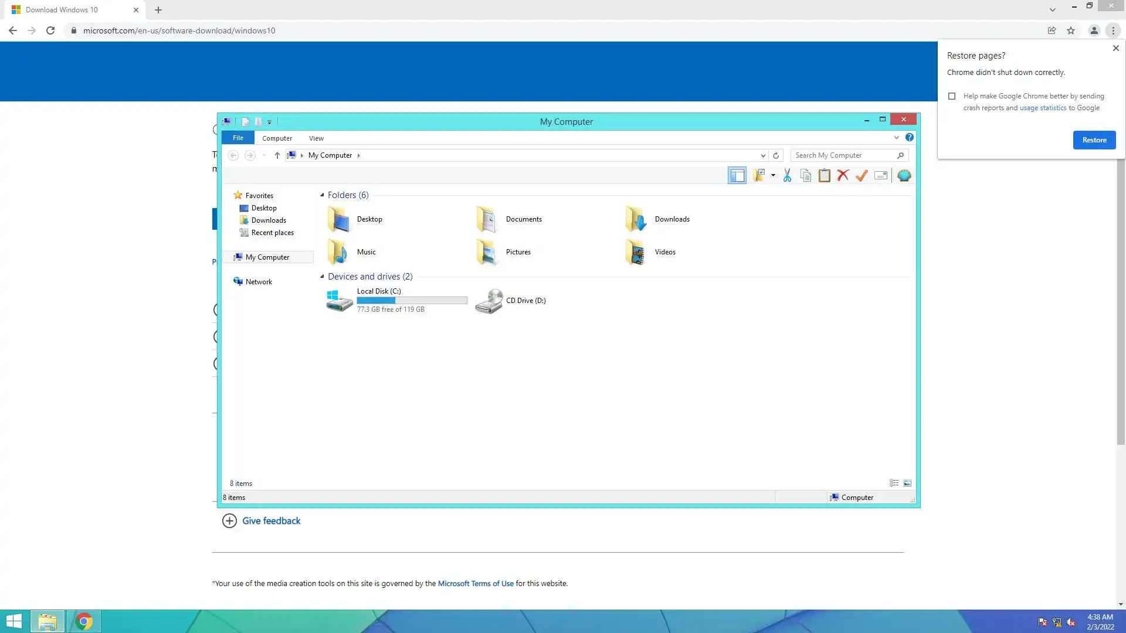This screenshot has width=1126, height=633.
Task: Click the Copy documents icon in toolbar
Action: [806, 175]
